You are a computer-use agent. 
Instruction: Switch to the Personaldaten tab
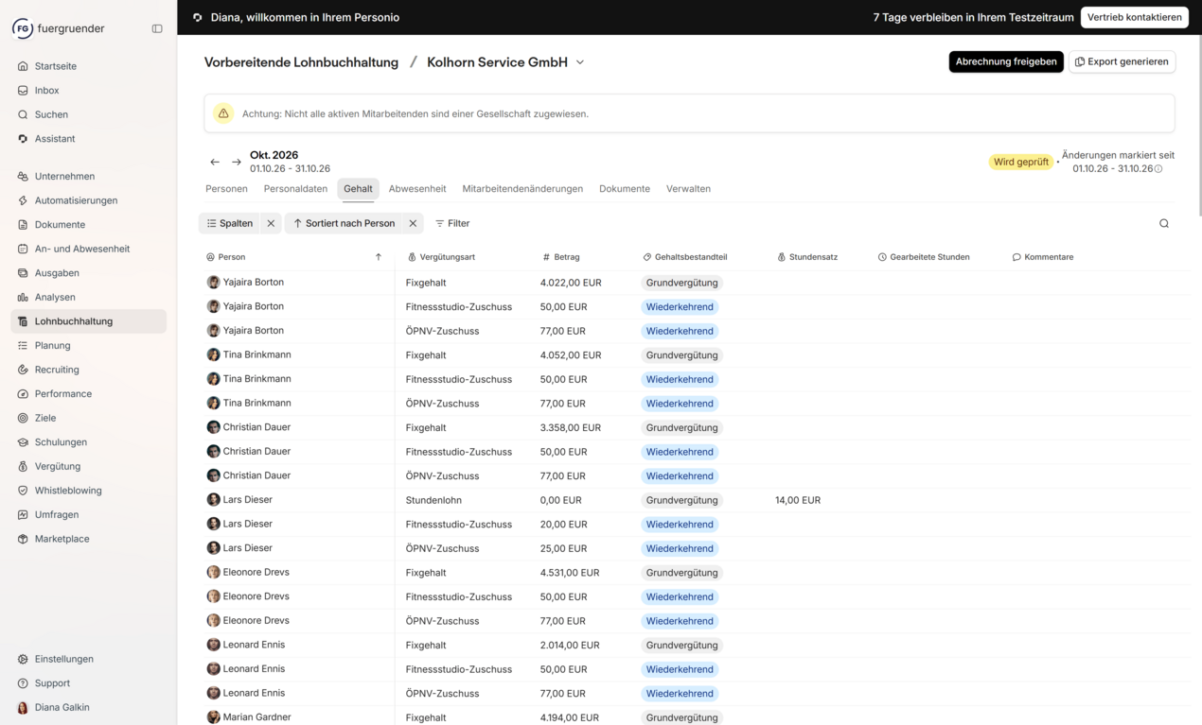pyautogui.click(x=295, y=189)
